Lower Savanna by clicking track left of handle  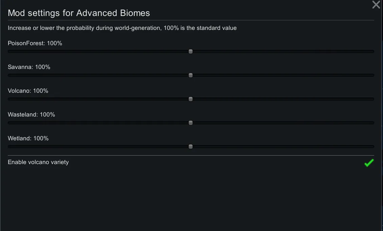(98, 75)
